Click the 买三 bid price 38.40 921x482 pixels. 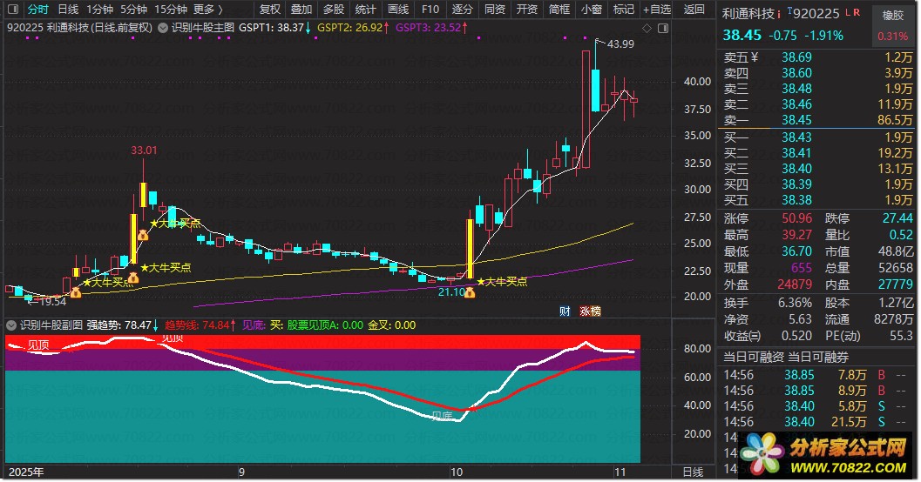pyautogui.click(x=796, y=169)
